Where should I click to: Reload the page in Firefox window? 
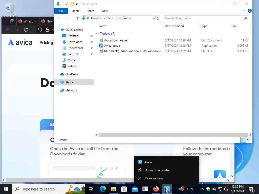point(26,30)
